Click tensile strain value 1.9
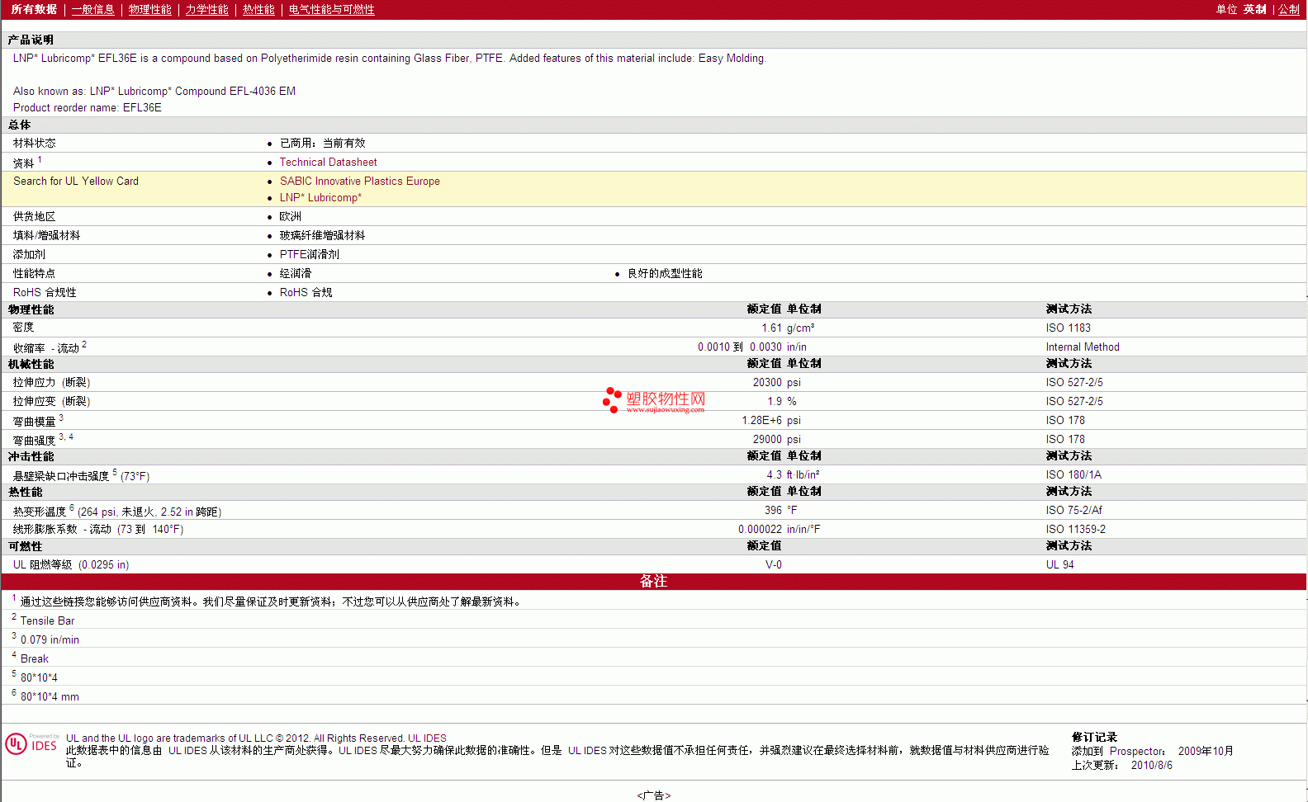Screen dimensions: 1308x802 (775, 402)
